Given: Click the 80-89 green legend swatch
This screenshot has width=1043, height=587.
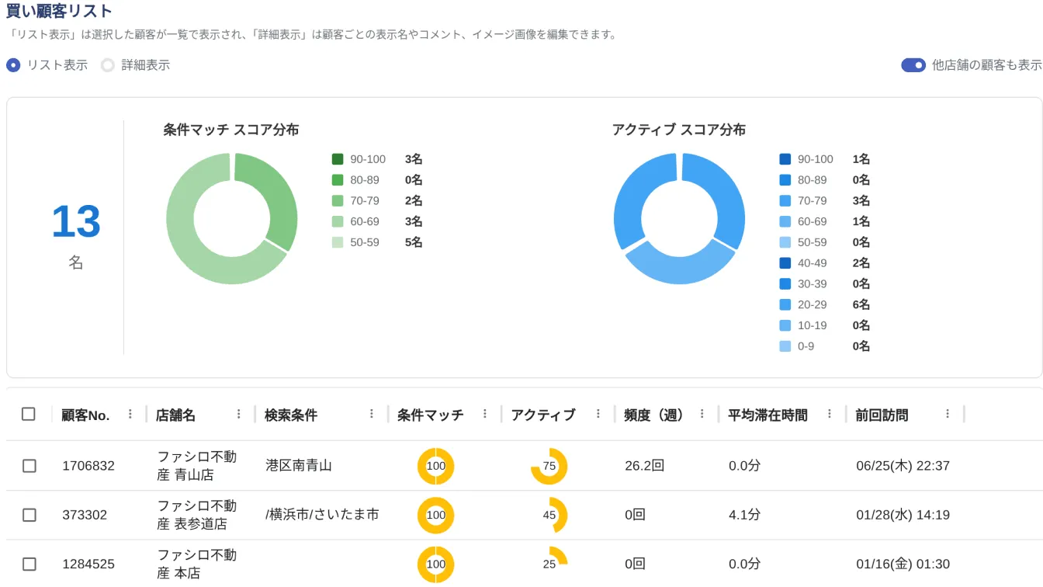Looking at the screenshot, I should click(x=338, y=180).
